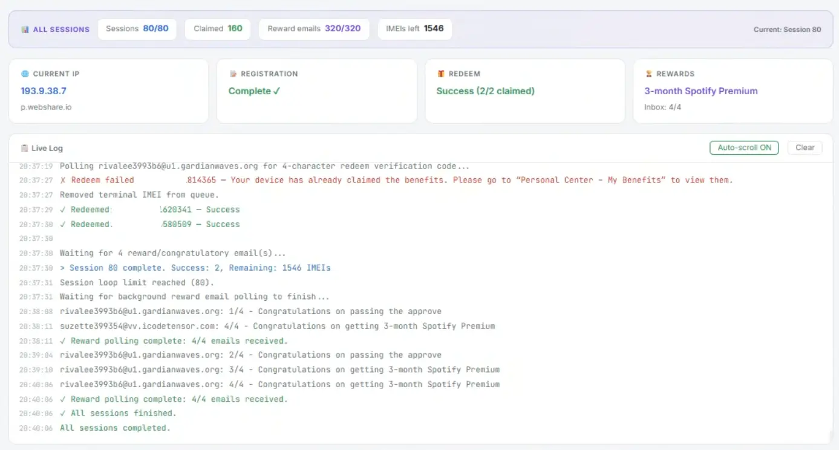The width and height of the screenshot is (839, 450).
Task: Click the REGISTRATION notepad icon
Action: coord(233,74)
